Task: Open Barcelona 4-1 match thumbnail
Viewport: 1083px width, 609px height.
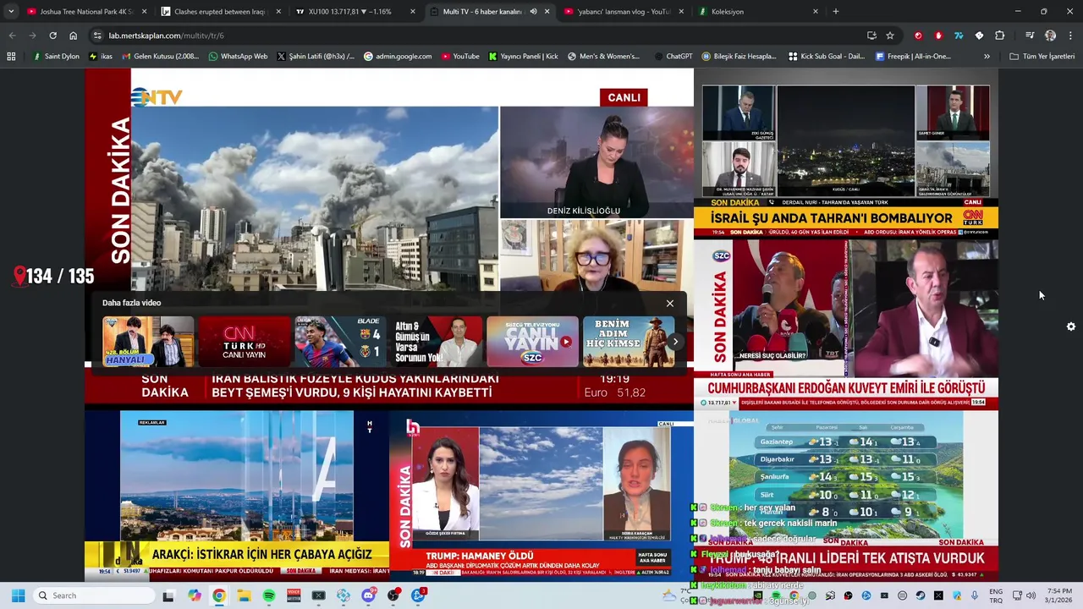Action: click(x=340, y=342)
